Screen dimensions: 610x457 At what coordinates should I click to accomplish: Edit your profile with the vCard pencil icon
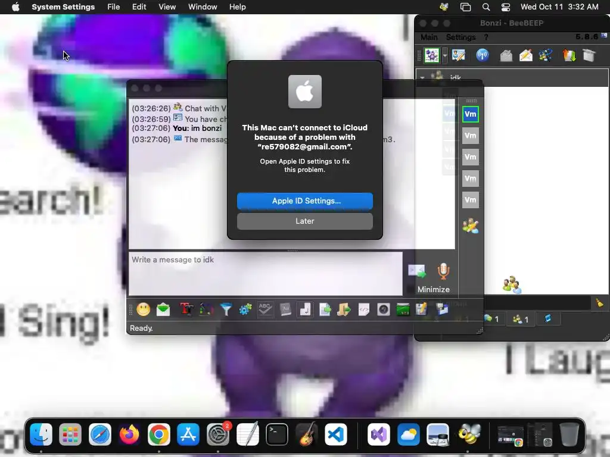coord(459,55)
